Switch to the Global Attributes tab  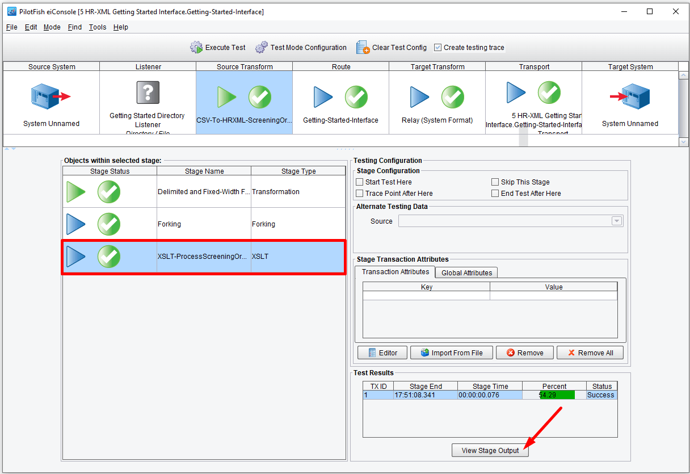click(x=467, y=273)
